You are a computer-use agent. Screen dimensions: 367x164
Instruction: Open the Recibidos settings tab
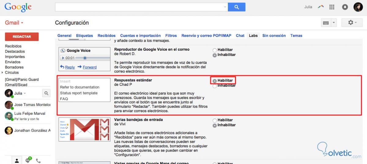click(106, 36)
